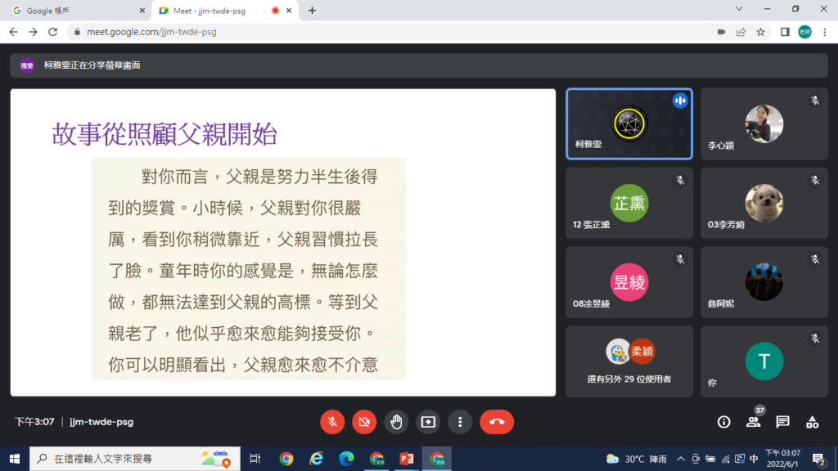Reload the current page
838x471 pixels.
coord(53,32)
